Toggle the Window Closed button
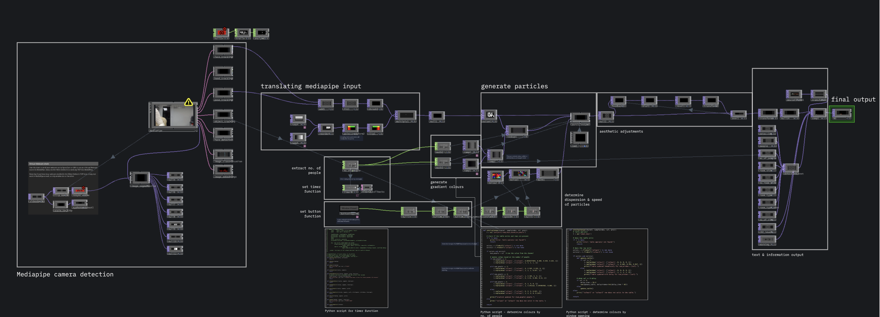This screenshot has width=880, height=317. 349,208
